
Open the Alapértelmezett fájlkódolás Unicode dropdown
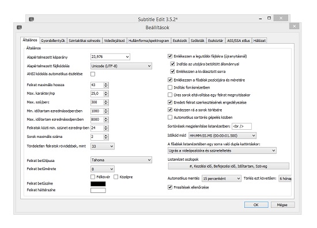click(x=121, y=66)
